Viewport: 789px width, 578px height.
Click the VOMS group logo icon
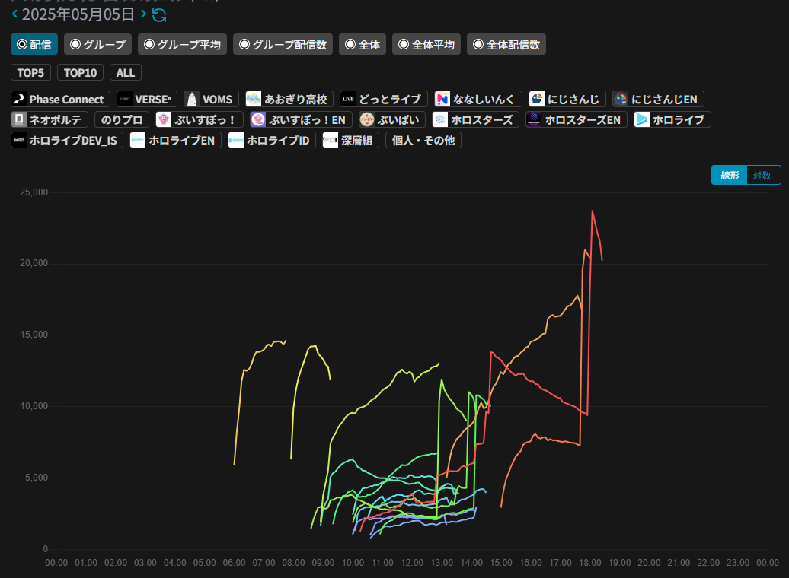pyautogui.click(x=192, y=99)
